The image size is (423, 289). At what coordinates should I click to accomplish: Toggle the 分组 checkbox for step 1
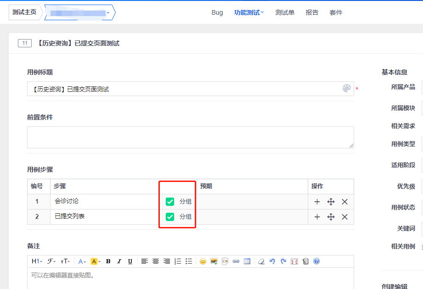170,202
